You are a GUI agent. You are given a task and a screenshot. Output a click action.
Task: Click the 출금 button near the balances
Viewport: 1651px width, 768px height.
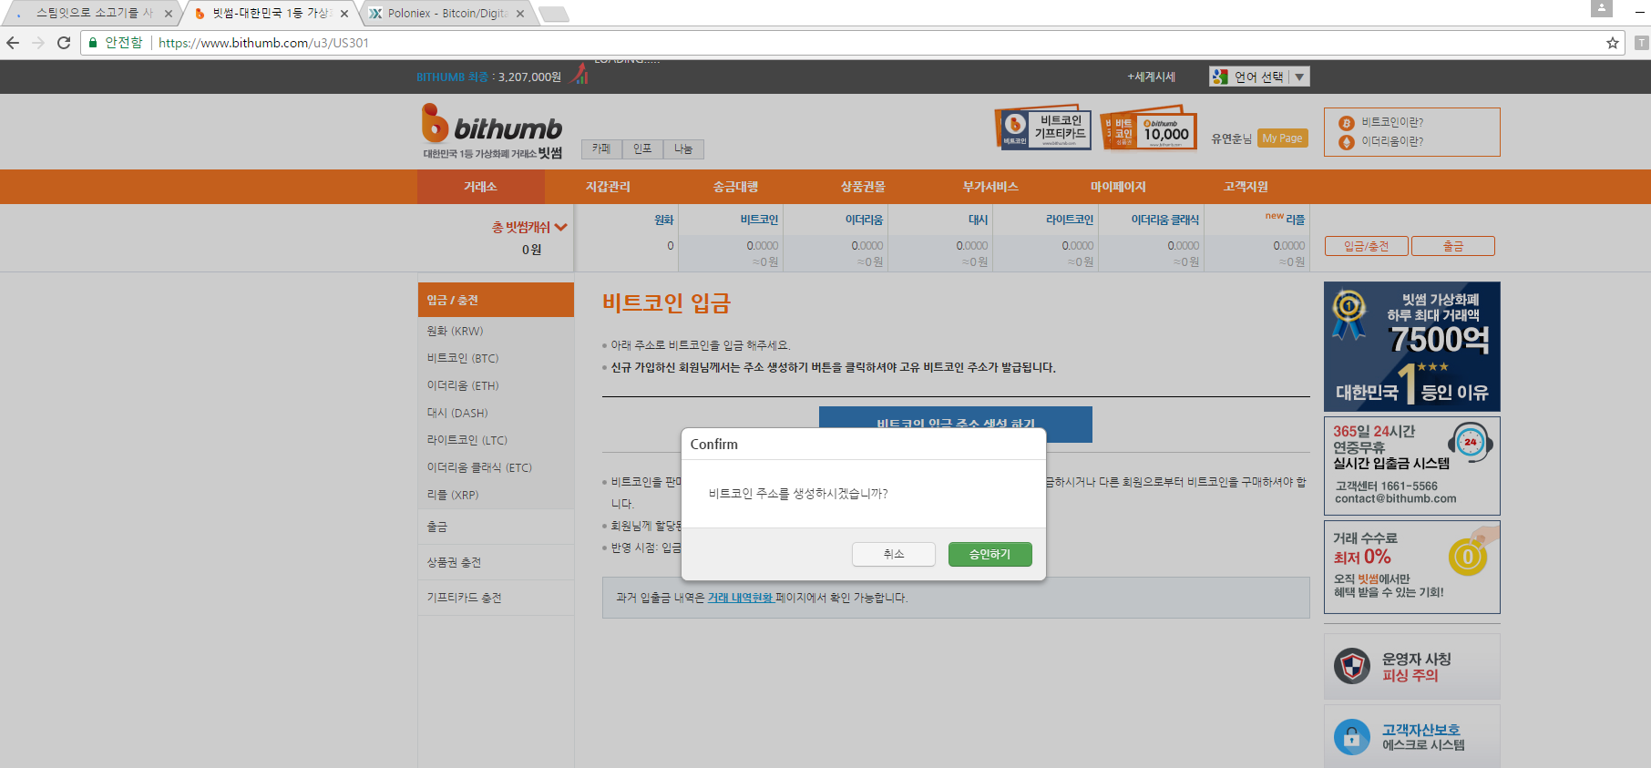[x=1453, y=246]
